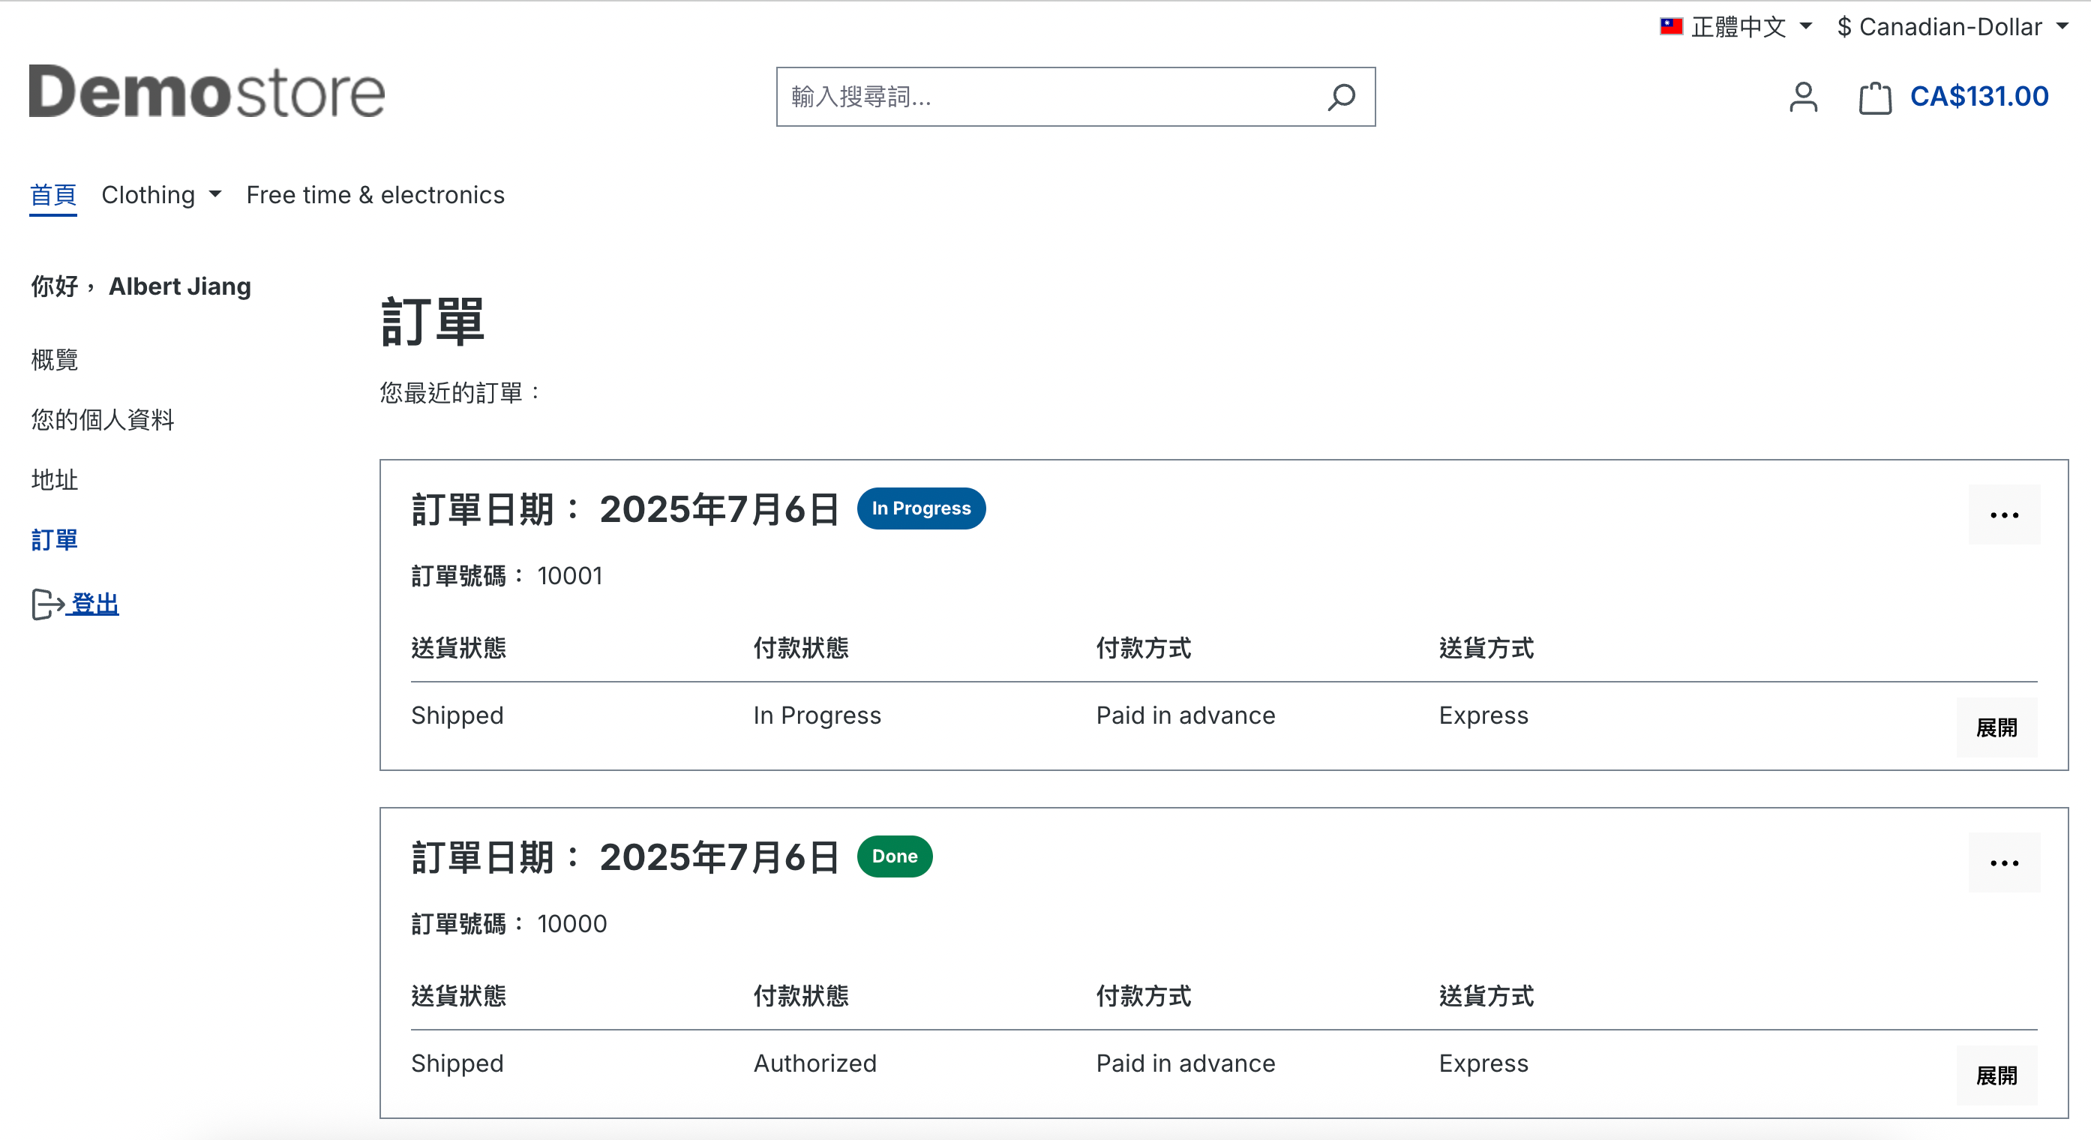This screenshot has height=1140, width=2091.
Task: Click In Progress payment status cell
Action: pos(817,715)
